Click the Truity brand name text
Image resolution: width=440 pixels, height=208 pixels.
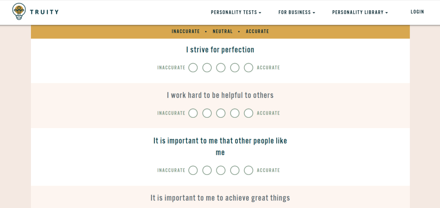click(44, 12)
